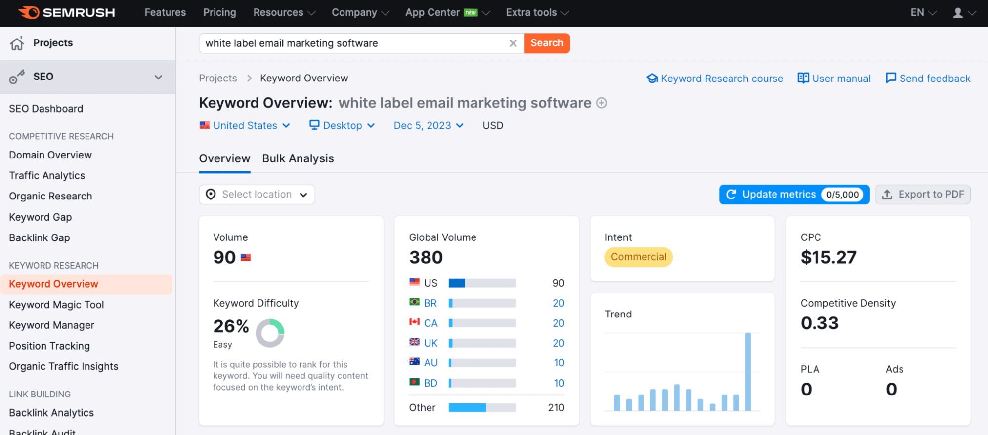Click the tallest bar in Trend chart
The width and height of the screenshot is (988, 435).
[x=748, y=372]
